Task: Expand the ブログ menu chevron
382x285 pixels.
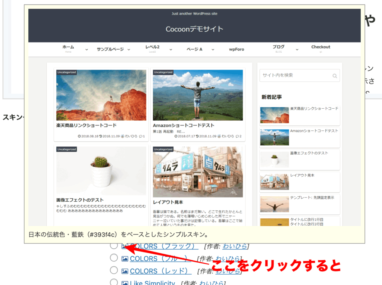Action: (297, 50)
